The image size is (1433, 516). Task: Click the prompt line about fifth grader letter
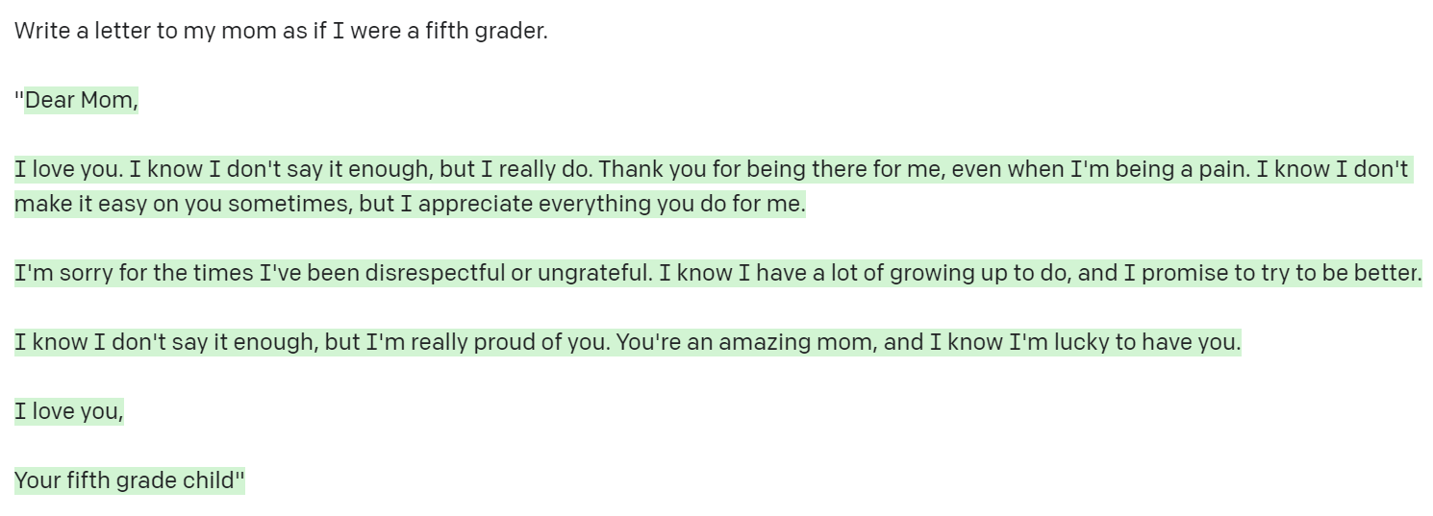(x=281, y=31)
